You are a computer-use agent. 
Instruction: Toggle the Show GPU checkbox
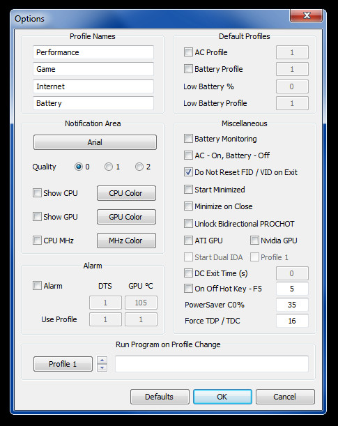(37, 217)
